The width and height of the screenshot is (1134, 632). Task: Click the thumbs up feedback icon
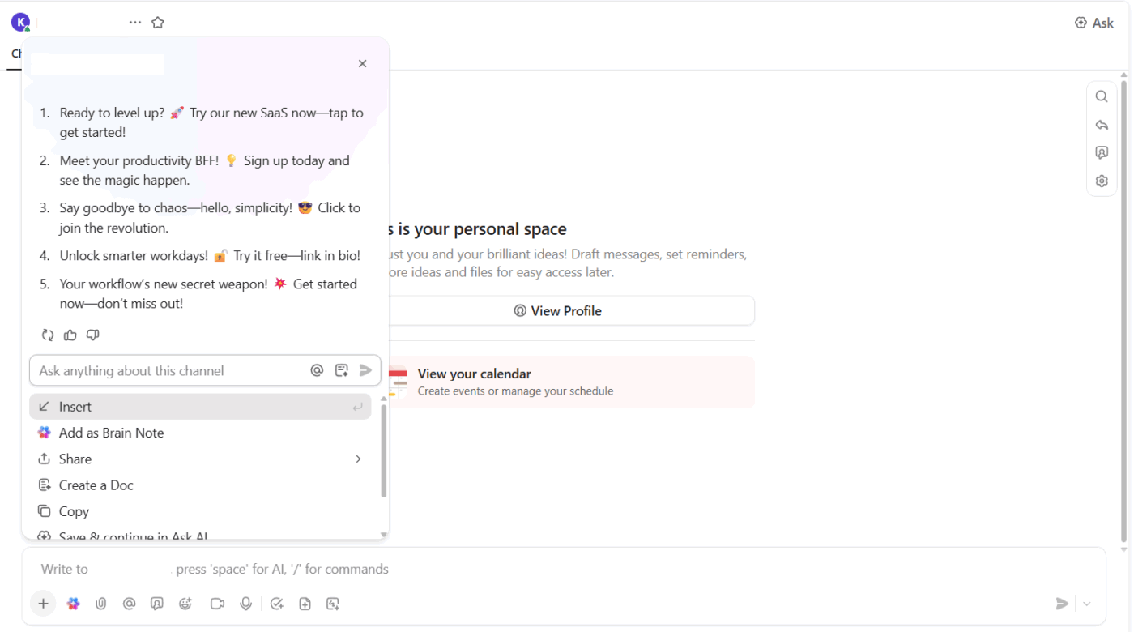[x=70, y=335]
